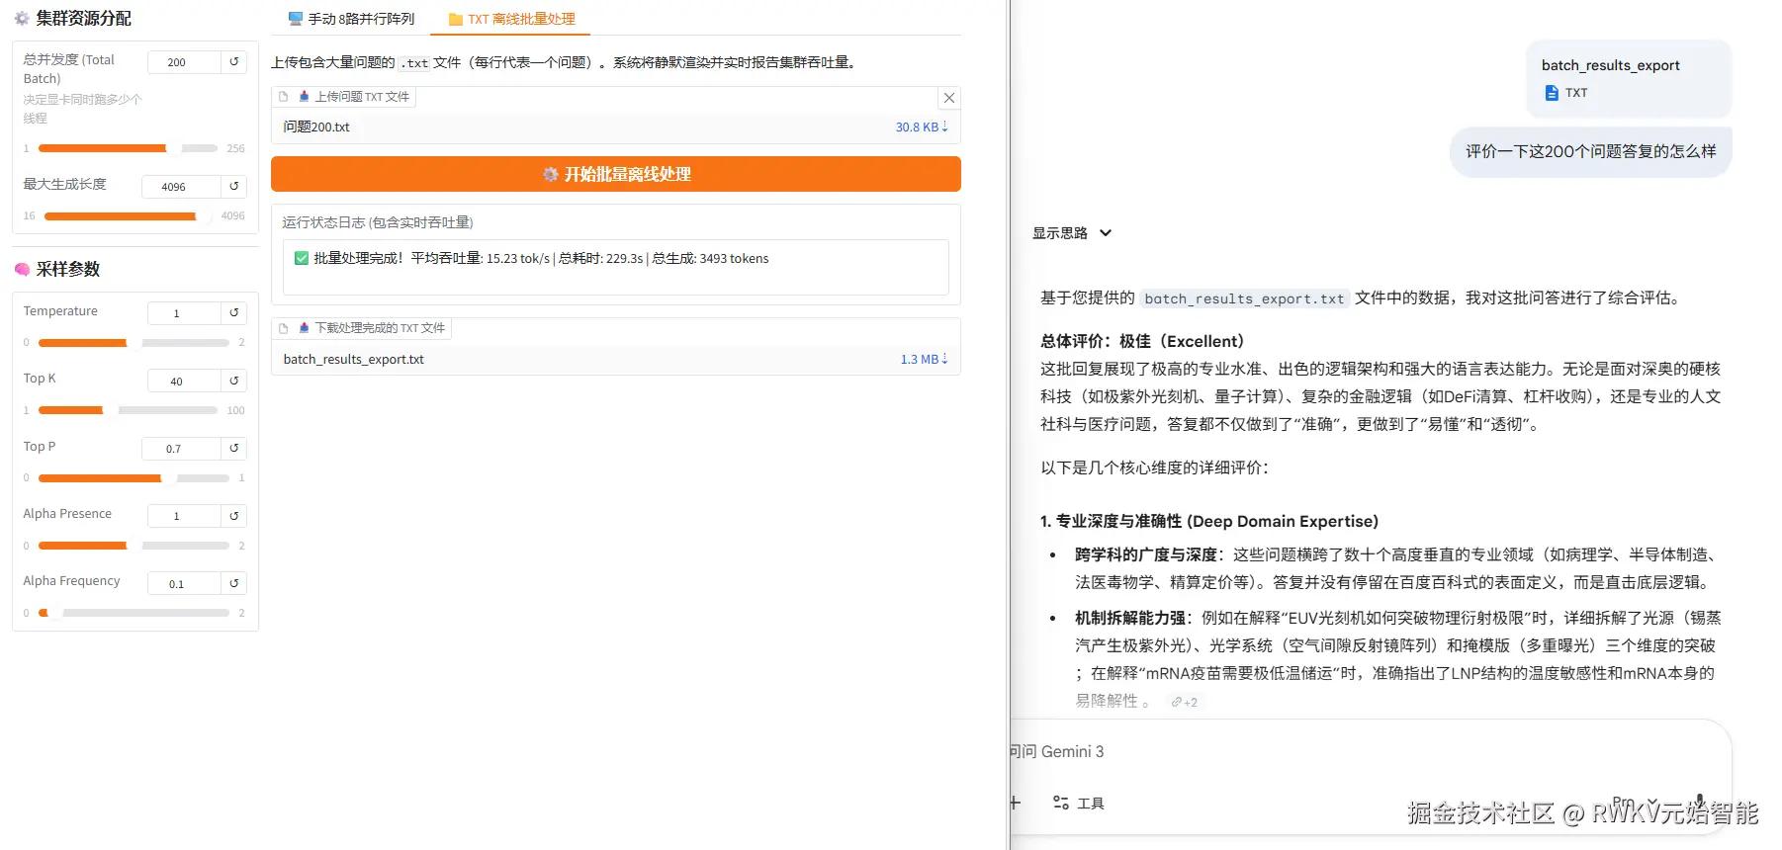Edit the Top K number field

[x=184, y=382]
